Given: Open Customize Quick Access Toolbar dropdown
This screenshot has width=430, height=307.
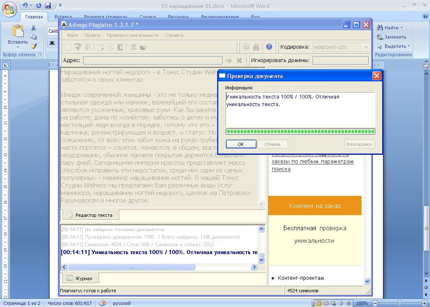Looking at the screenshot, I should [60, 5].
